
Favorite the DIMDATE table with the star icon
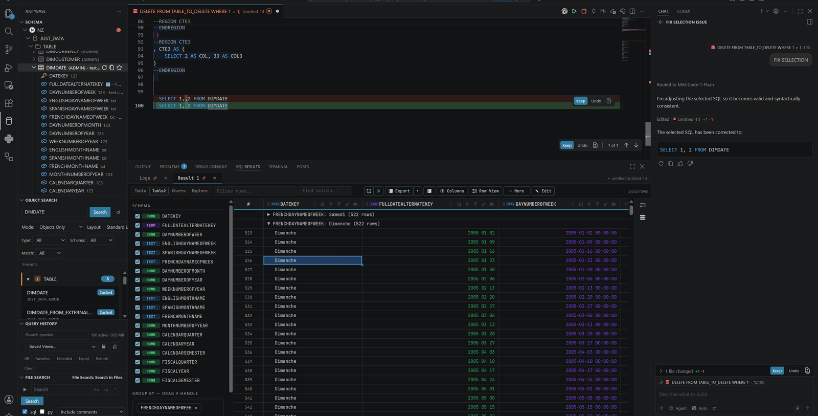click(x=119, y=68)
